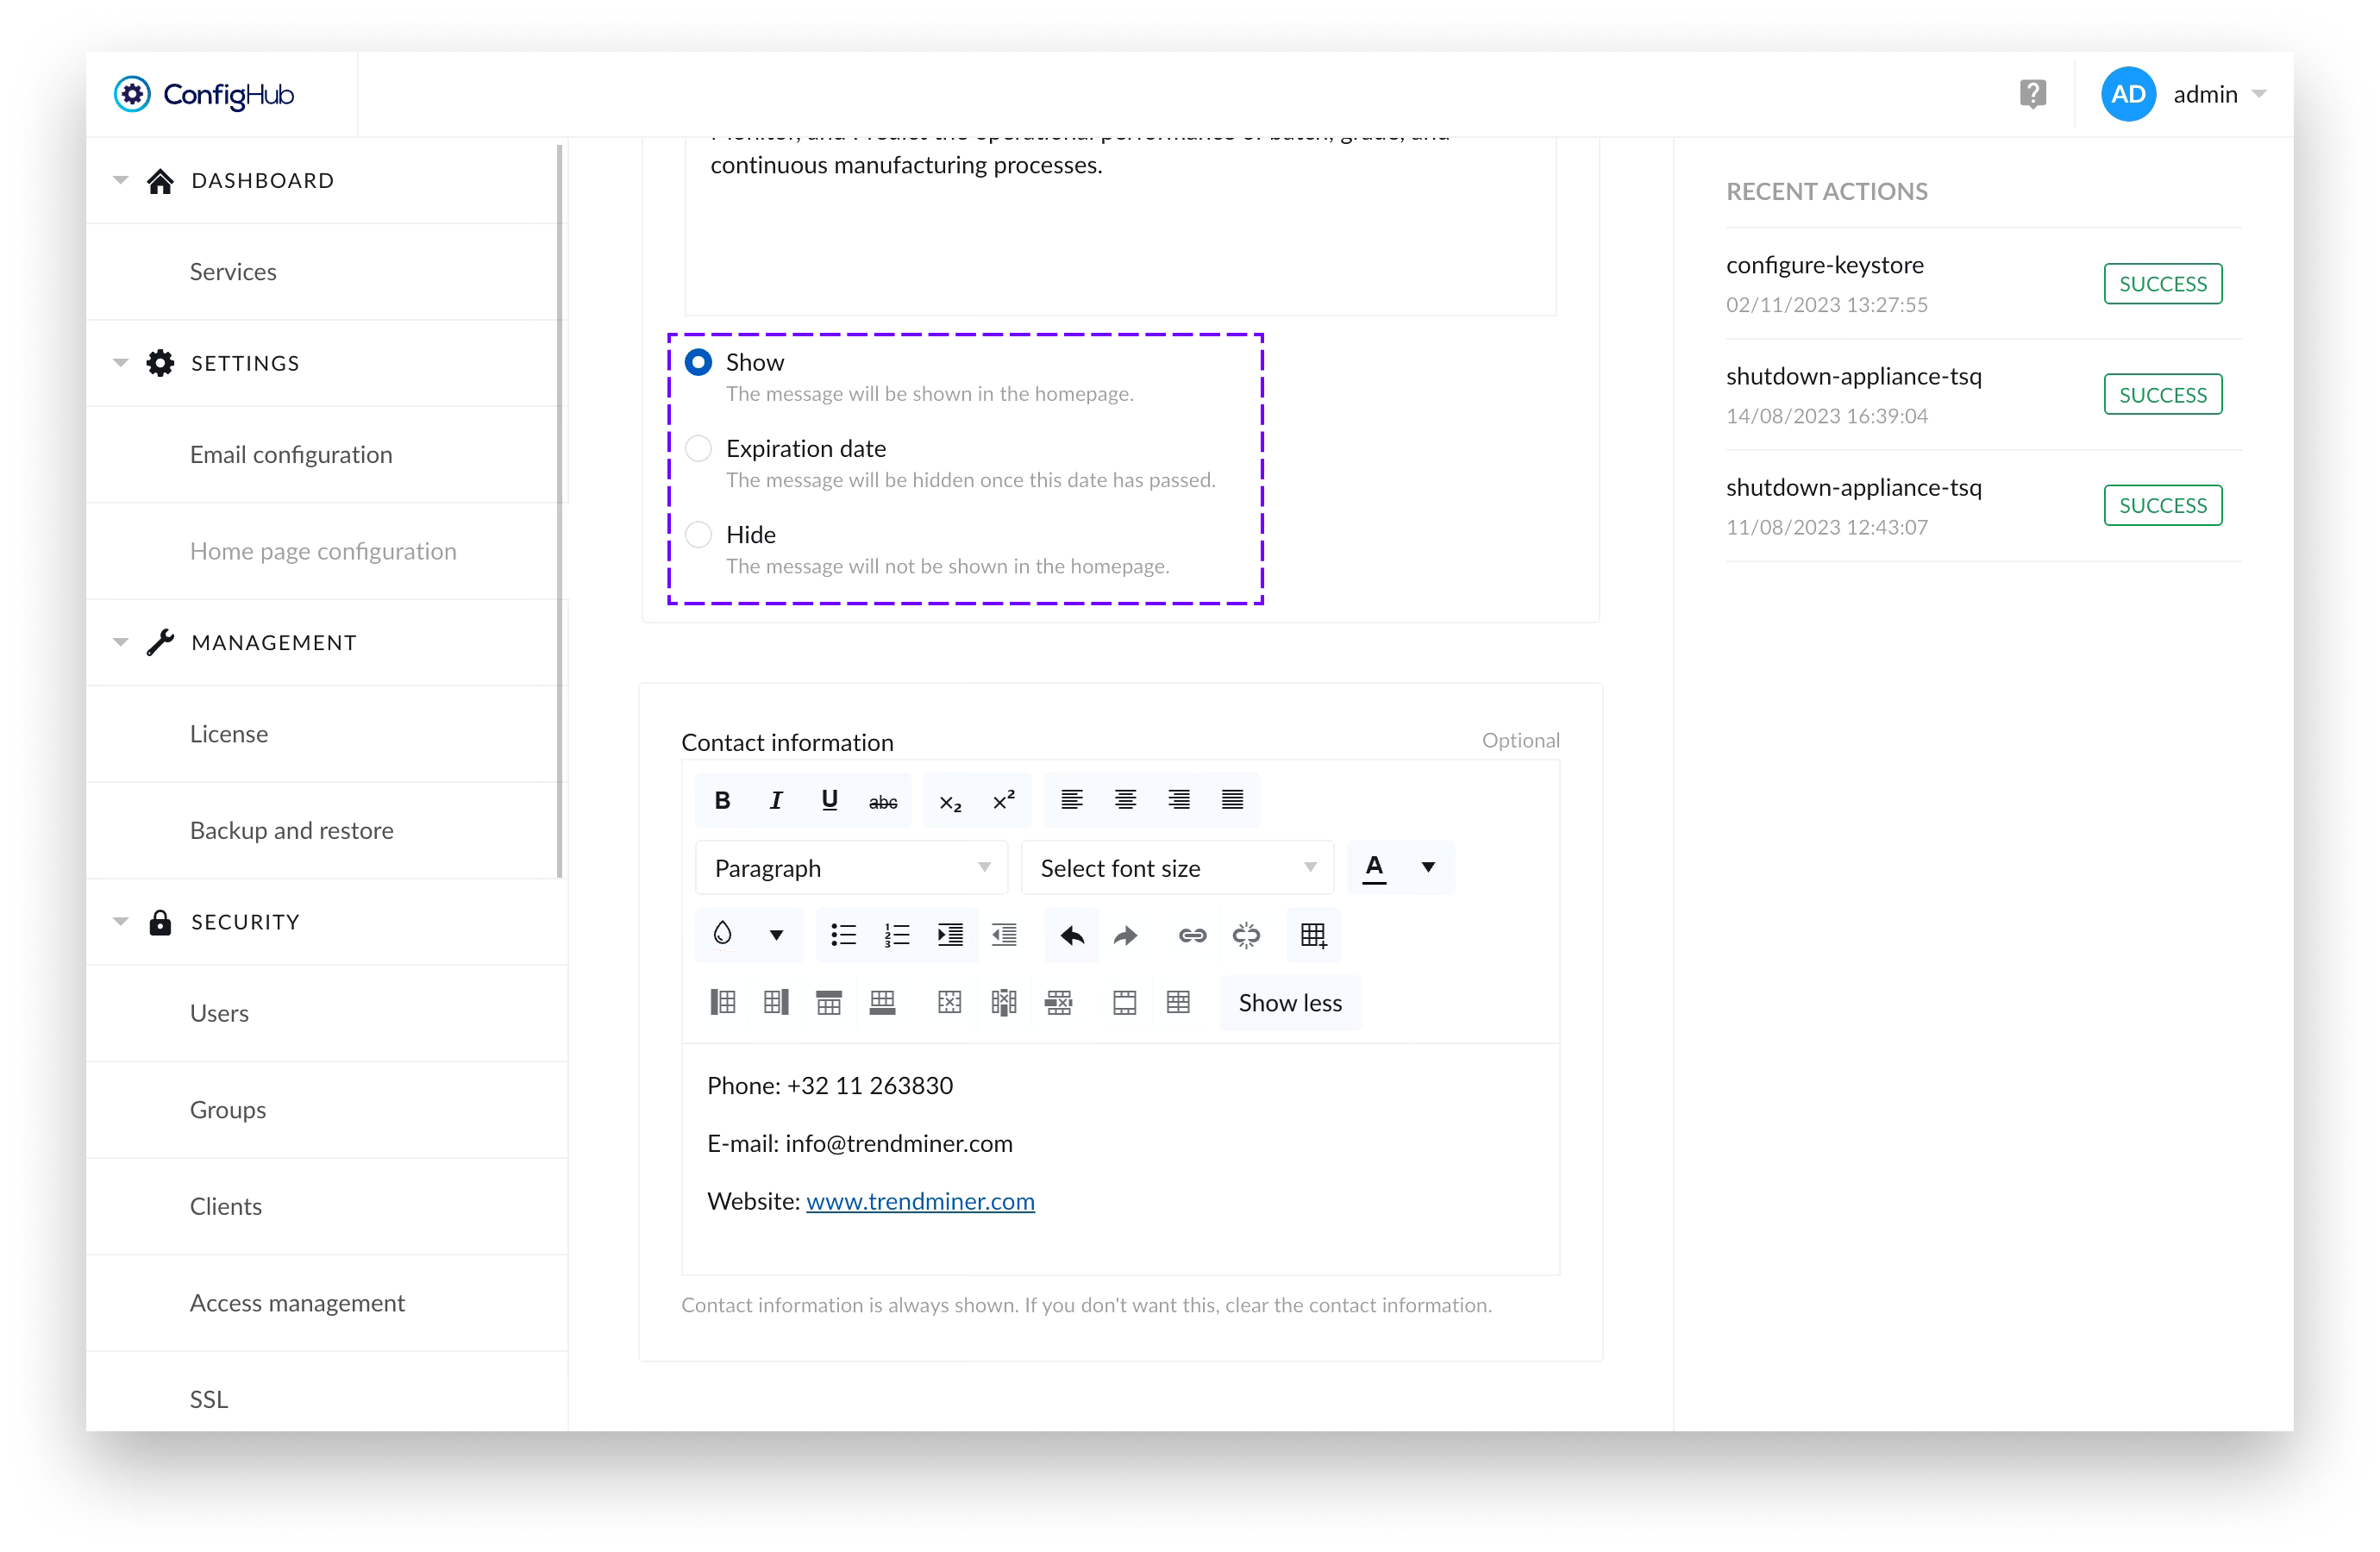
Task: Apply italic formatting
Action: 776,800
